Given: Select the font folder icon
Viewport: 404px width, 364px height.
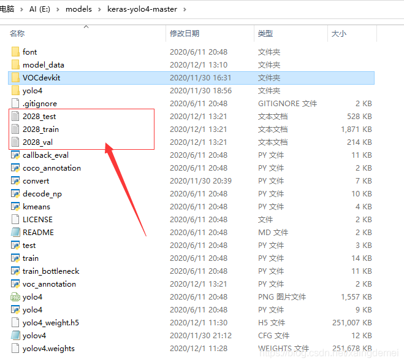Looking at the screenshot, I should [x=15, y=52].
